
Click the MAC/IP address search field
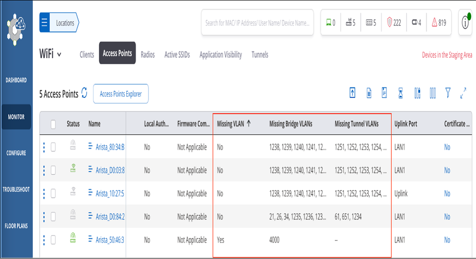click(x=257, y=23)
